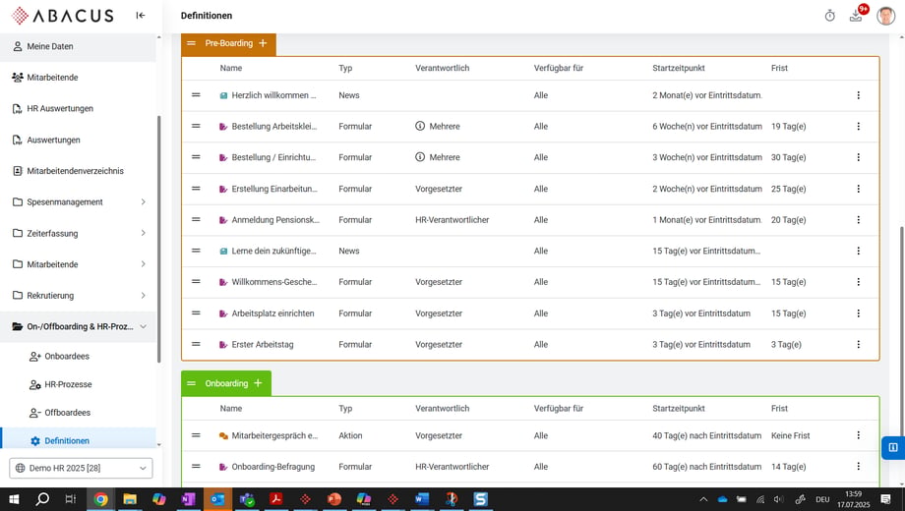Open the three-dot menu for Anmeldung Pensionsk row
The image size is (905, 511).
858,220
